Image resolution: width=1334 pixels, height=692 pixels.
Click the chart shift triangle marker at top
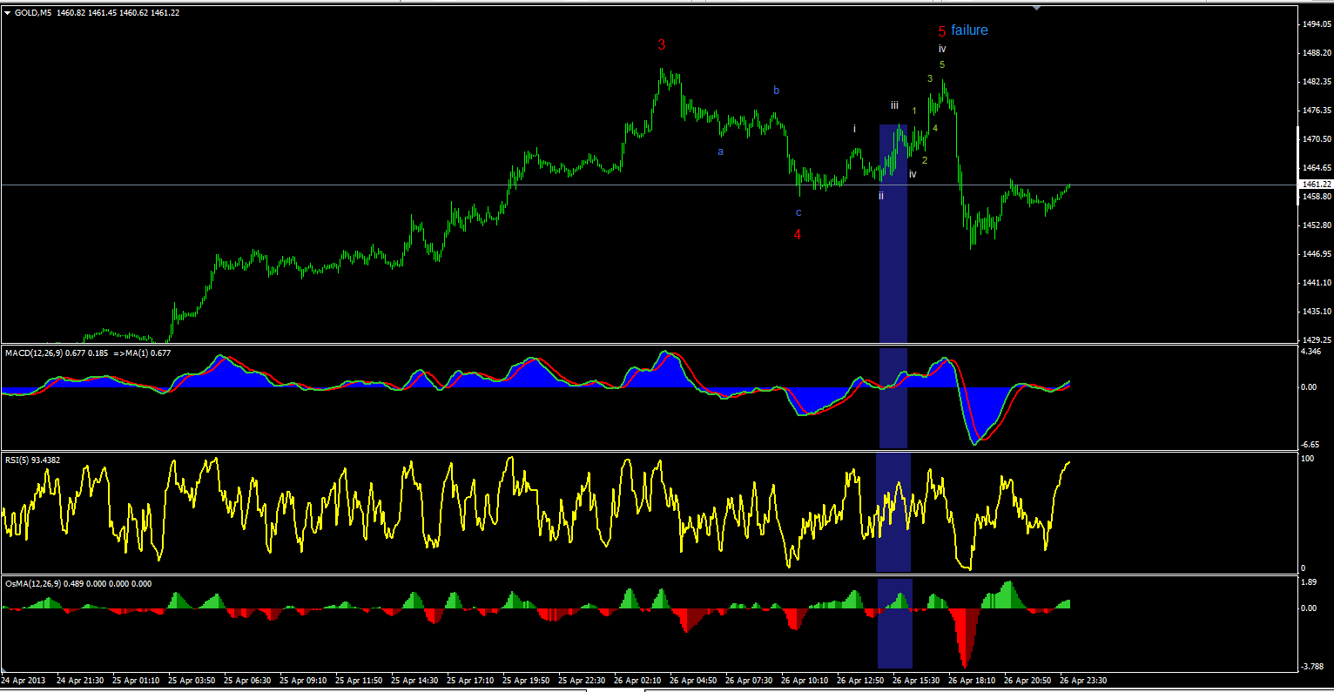click(1036, 8)
